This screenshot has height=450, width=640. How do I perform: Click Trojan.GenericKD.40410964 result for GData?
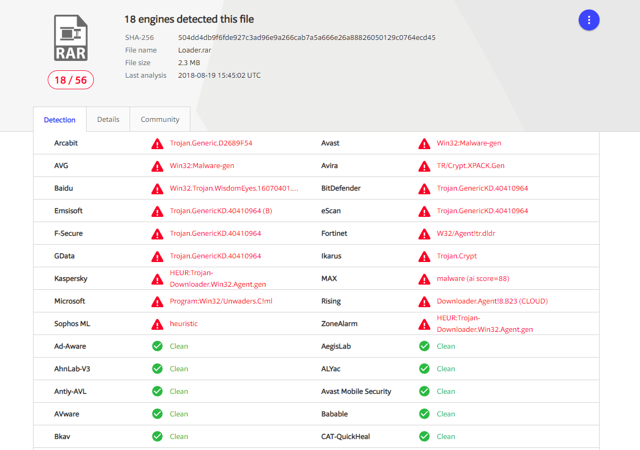(216, 256)
